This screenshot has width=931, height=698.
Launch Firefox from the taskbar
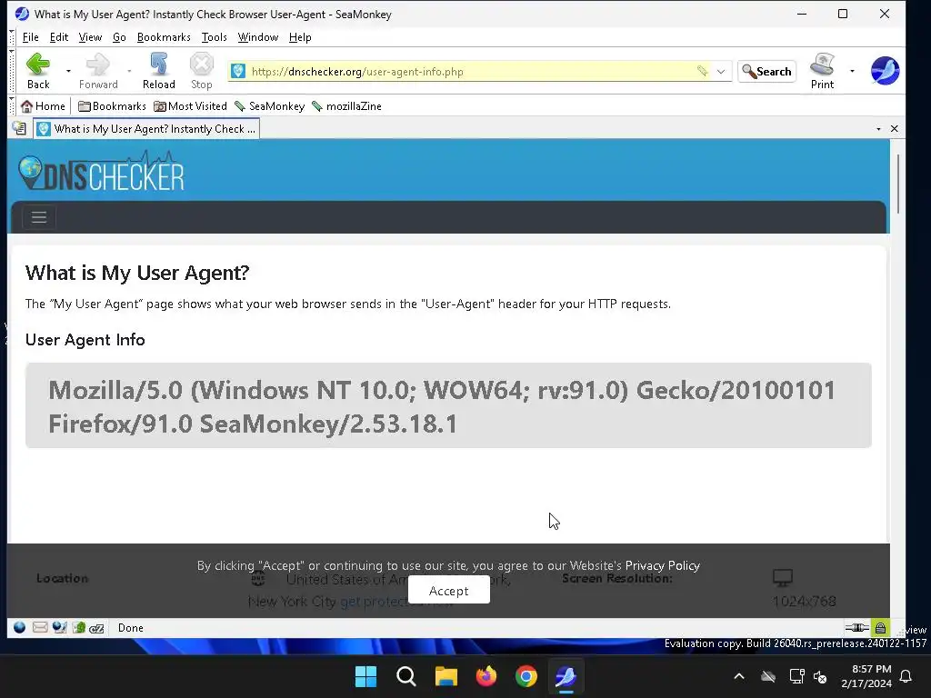(x=486, y=676)
